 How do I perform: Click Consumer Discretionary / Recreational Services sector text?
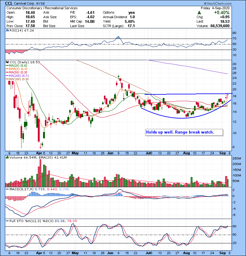point(42,8)
